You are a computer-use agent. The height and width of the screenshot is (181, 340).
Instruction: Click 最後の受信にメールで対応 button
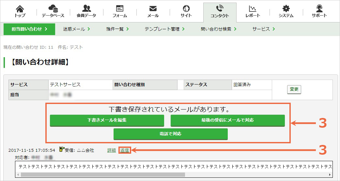pos(227,120)
